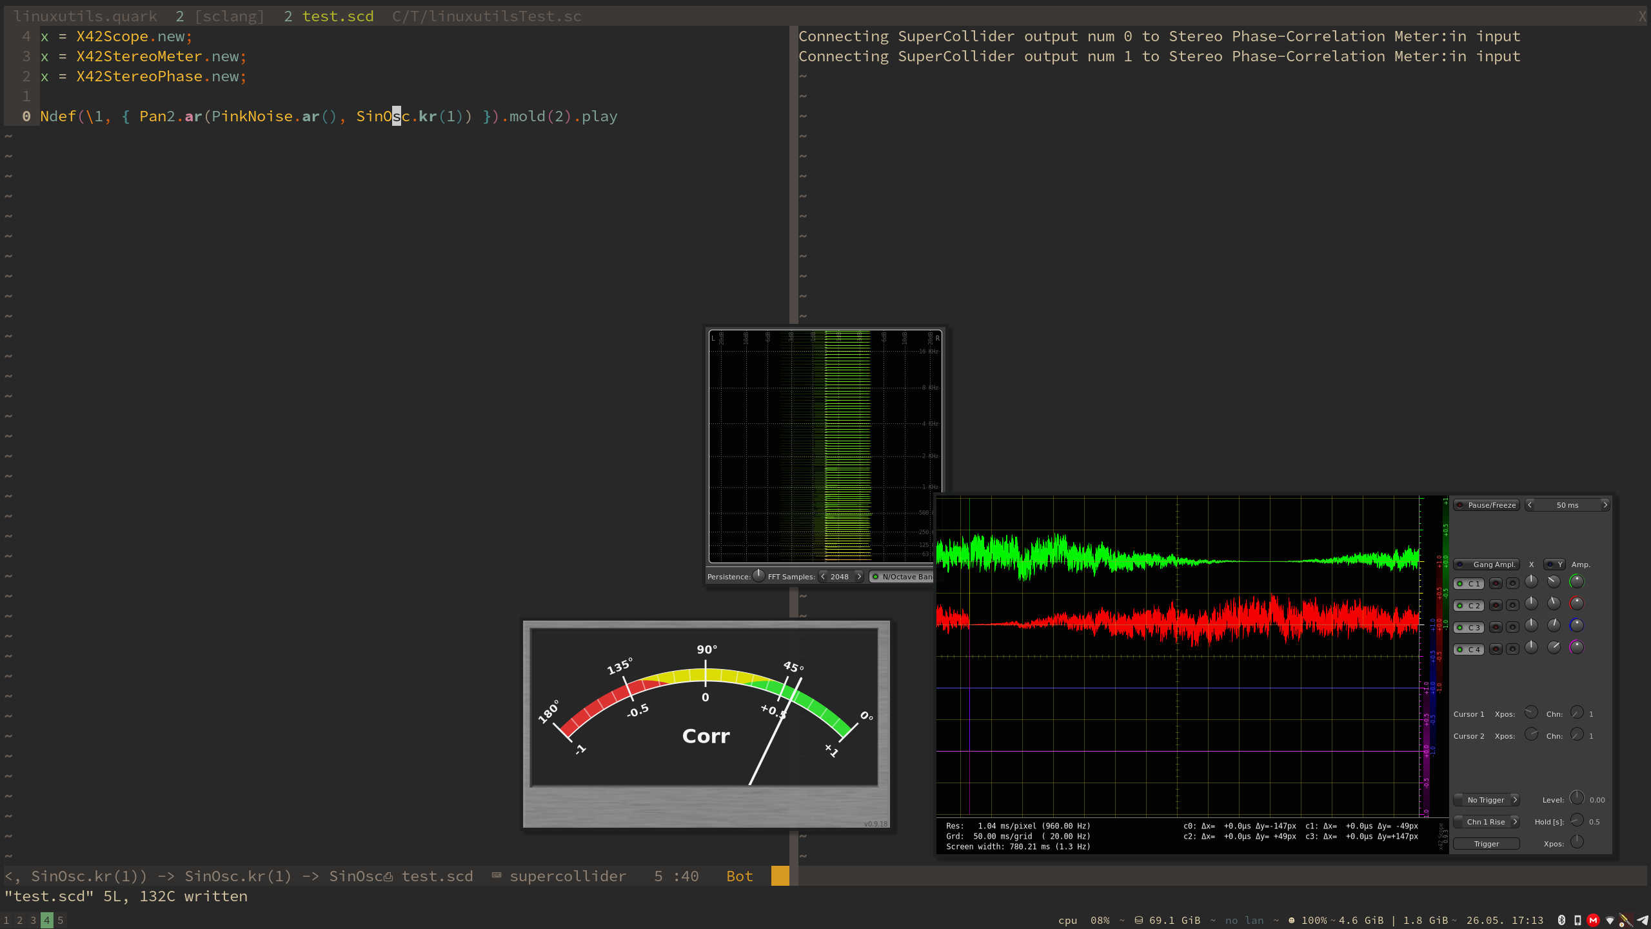Select the N/Octave Band display mode
Screen dimensions: 1651x929
906,576
